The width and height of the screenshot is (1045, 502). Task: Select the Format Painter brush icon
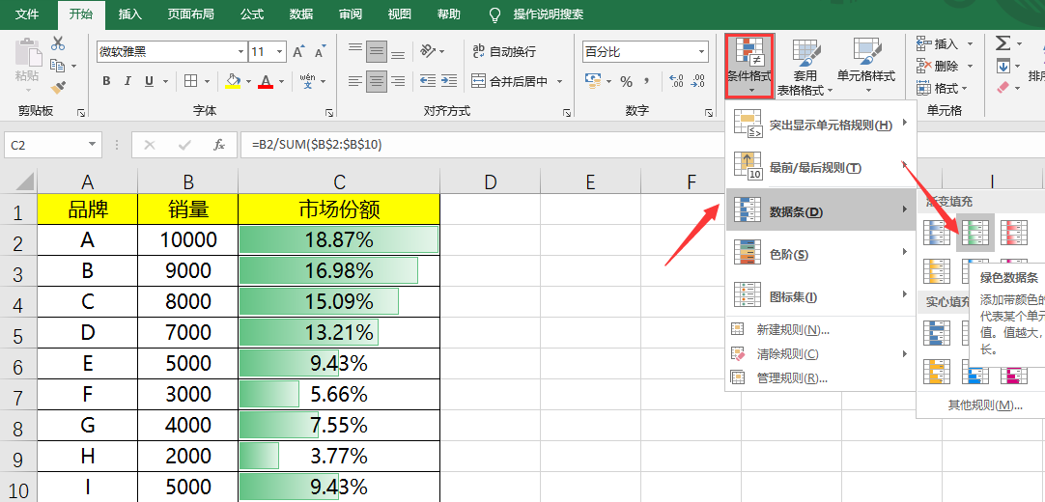[x=58, y=87]
